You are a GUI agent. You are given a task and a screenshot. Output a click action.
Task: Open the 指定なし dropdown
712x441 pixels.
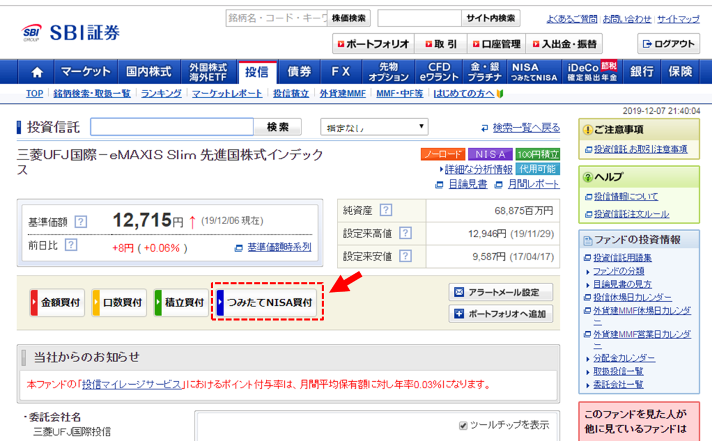point(374,127)
